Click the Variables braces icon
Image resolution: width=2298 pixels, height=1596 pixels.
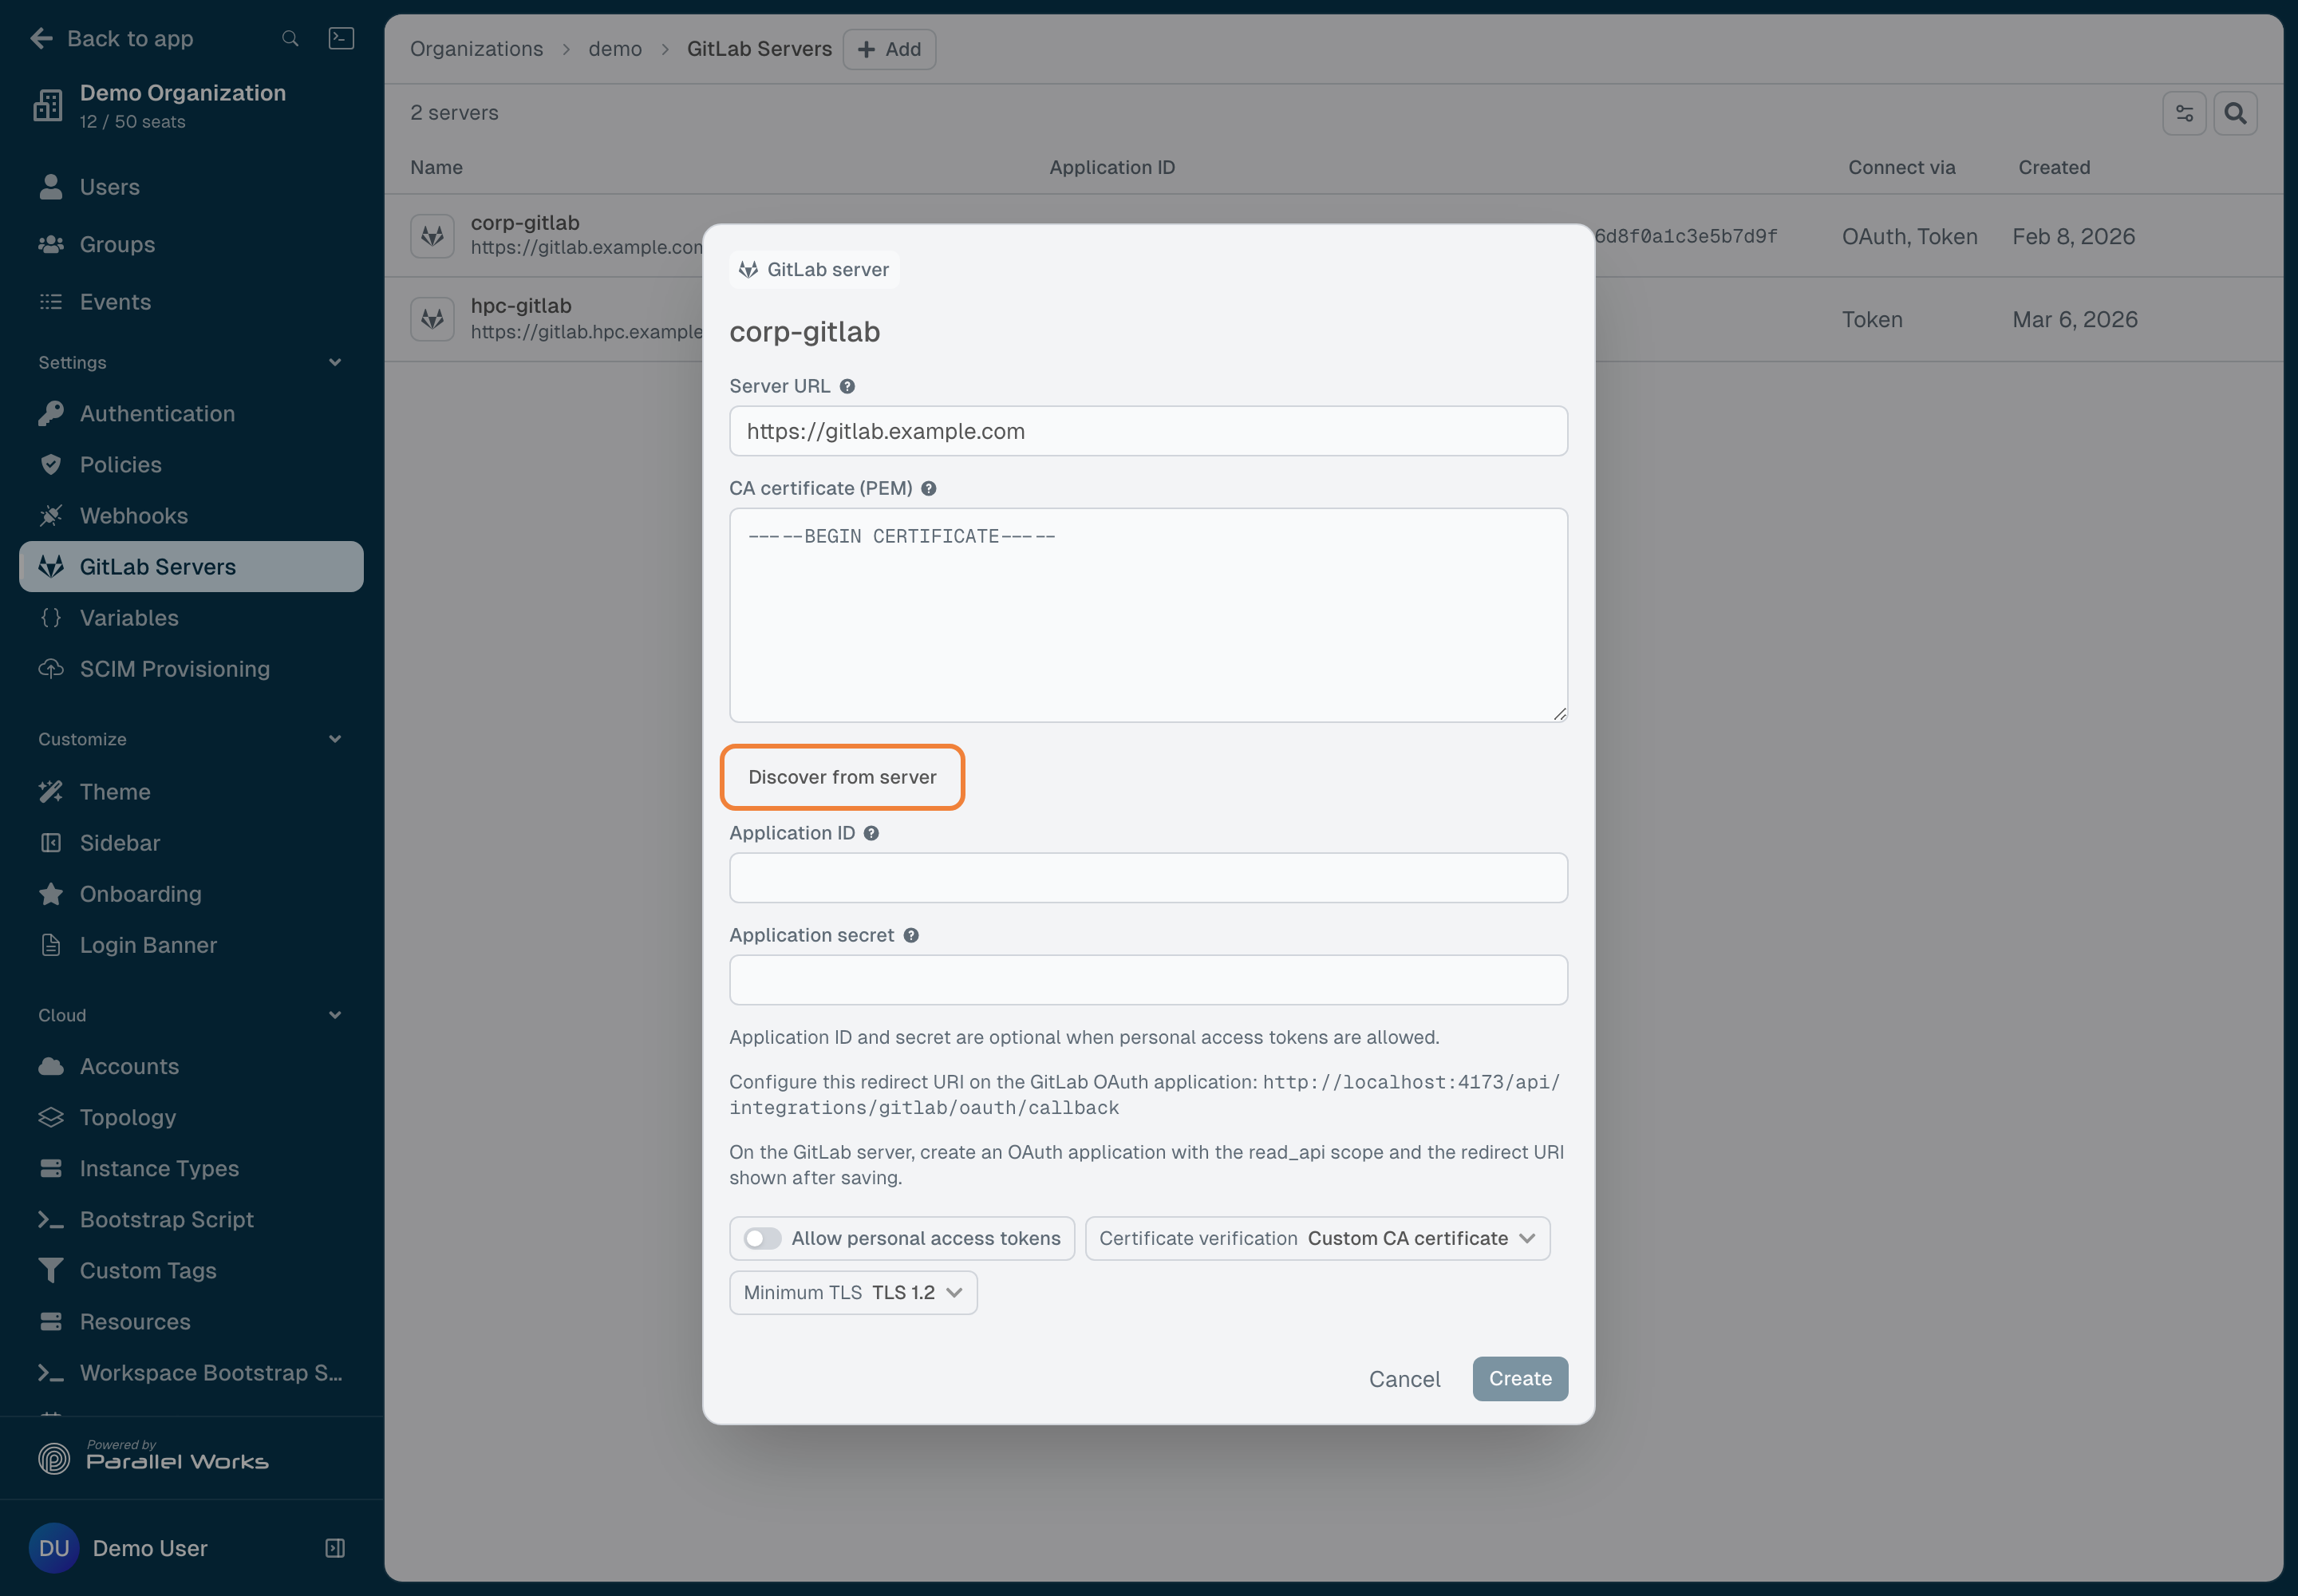click(x=51, y=617)
